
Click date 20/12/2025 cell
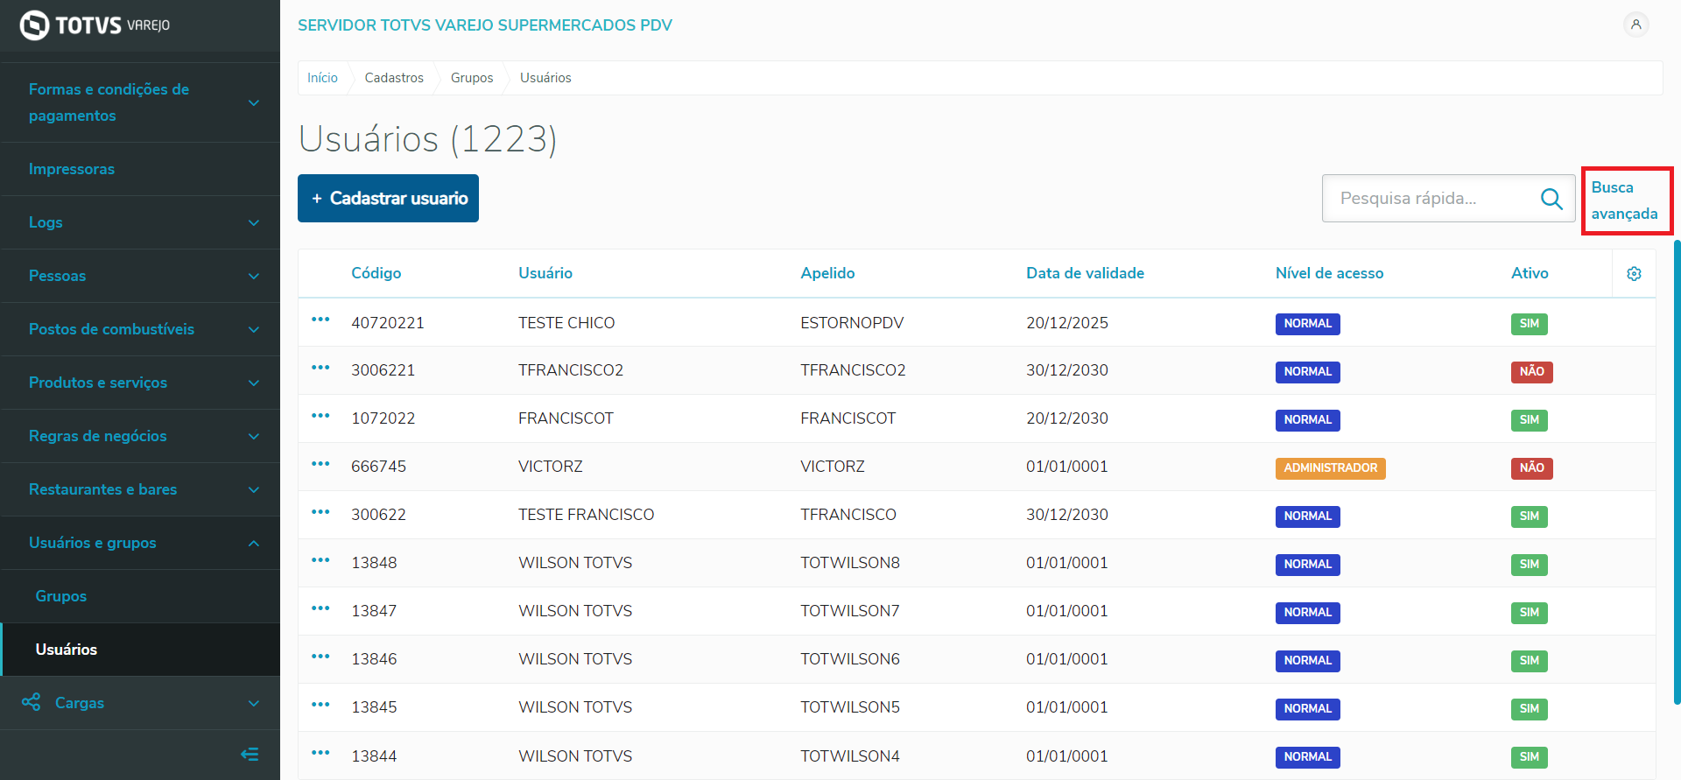coord(1067,323)
